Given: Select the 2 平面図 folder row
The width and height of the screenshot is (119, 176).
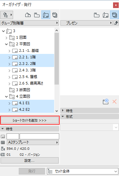Looking at the screenshot, I should pos(27,44).
